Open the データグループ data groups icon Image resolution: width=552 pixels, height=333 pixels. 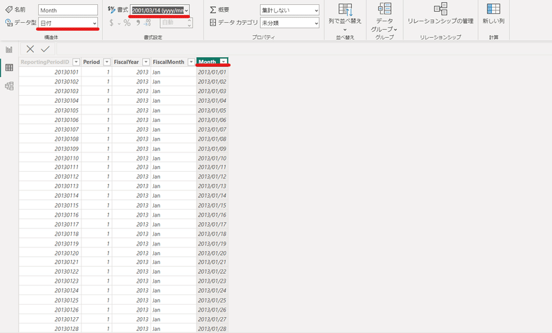point(384,9)
